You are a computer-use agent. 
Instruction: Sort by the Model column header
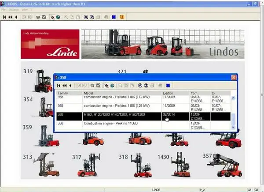pos(122,93)
